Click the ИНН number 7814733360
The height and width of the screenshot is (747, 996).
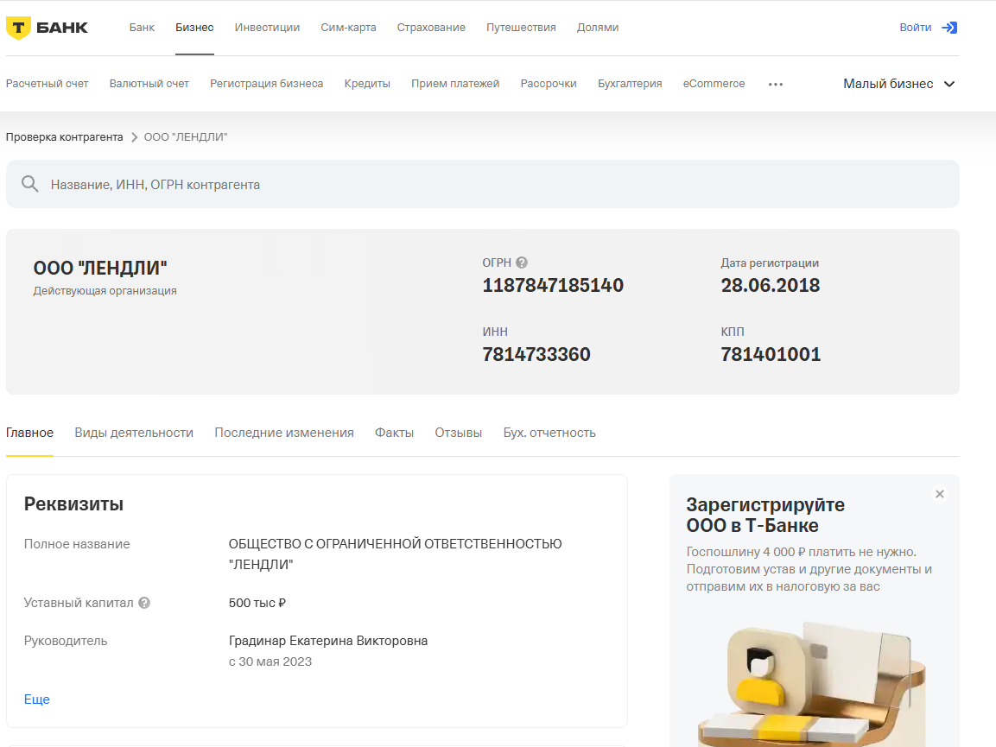(x=536, y=354)
